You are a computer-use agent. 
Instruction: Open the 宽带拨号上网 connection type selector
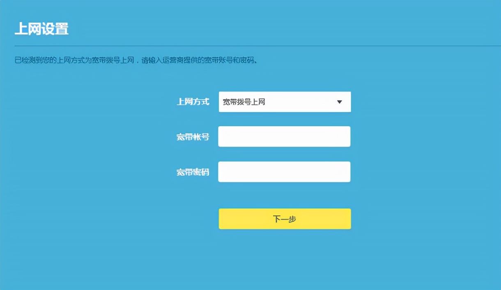click(x=284, y=102)
